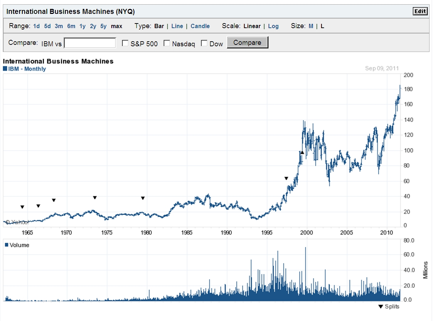Screen dimensions: 437x321
Task: Set range to 1y
Action: 82,26
